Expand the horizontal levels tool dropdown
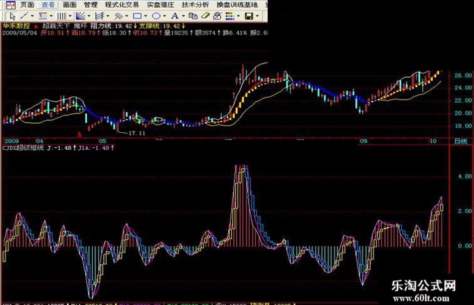 click(51, 17)
